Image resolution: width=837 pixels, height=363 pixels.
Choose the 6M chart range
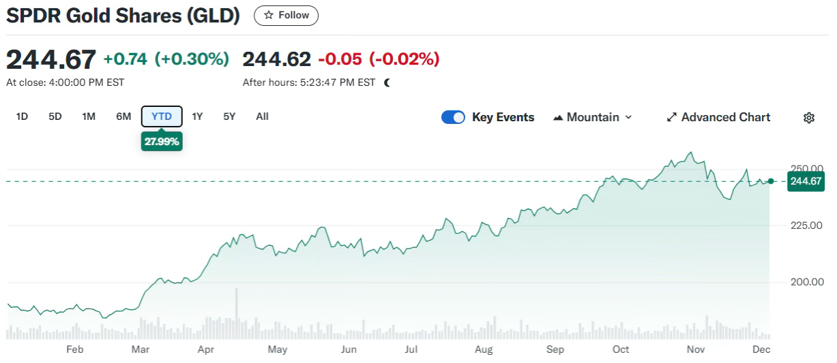123,116
